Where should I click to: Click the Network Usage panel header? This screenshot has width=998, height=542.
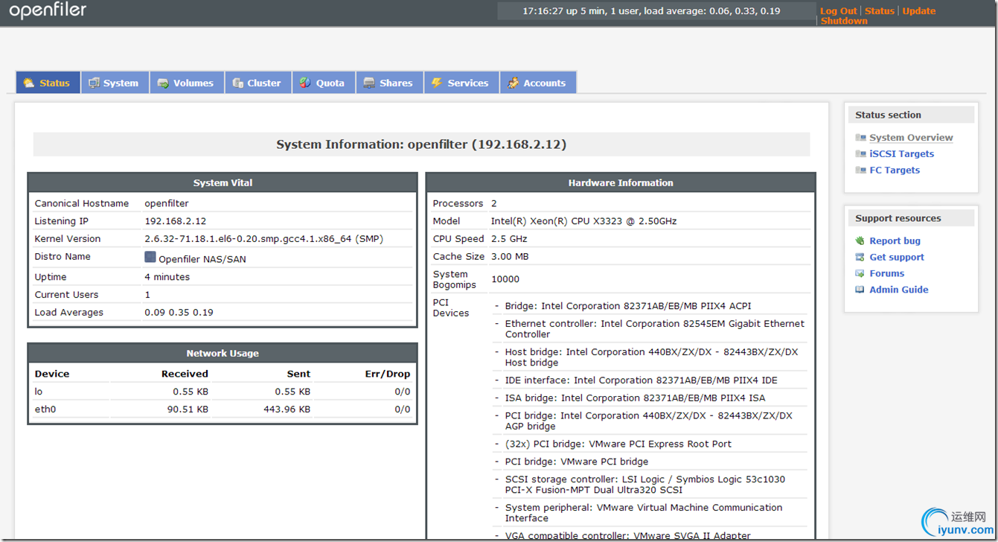(x=223, y=354)
